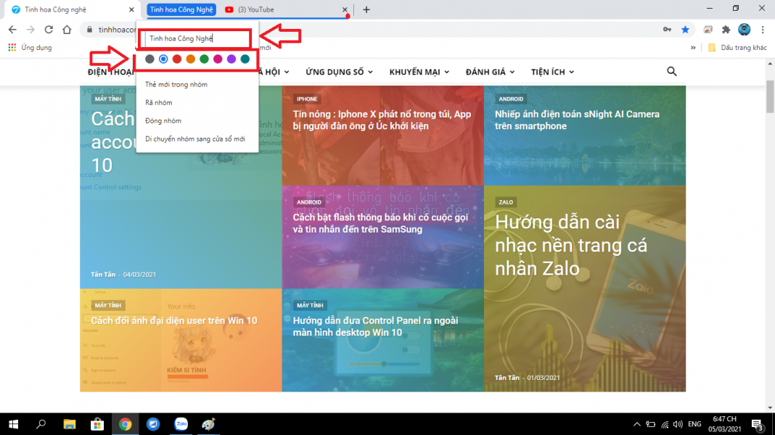Click the bookmark star icon in address bar
This screenshot has width=775, height=435.
click(685, 30)
